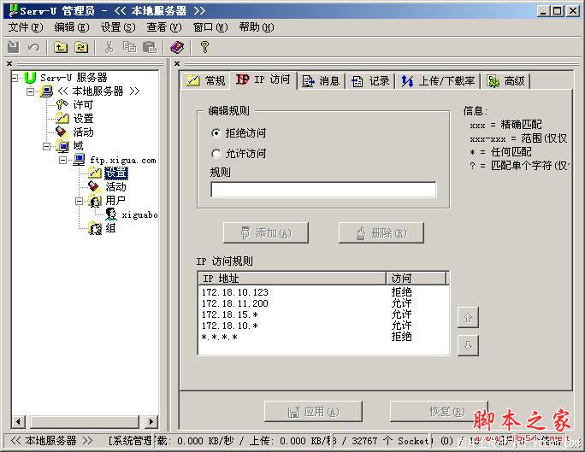Switch to the 上传/下载率 tab
The width and height of the screenshot is (585, 452).
(x=438, y=80)
